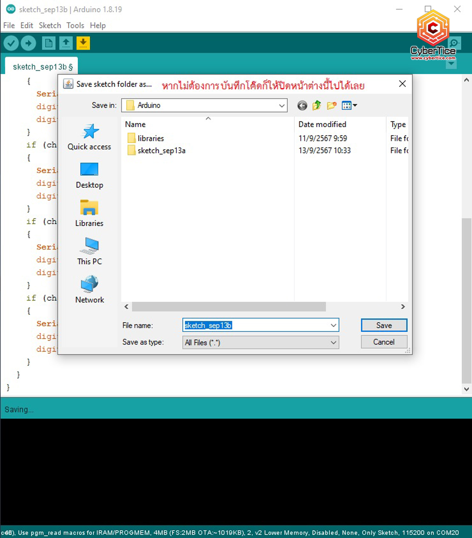Image resolution: width=472 pixels, height=538 pixels.
Task: Select the sketch_sep13a folder
Action: [x=161, y=151]
